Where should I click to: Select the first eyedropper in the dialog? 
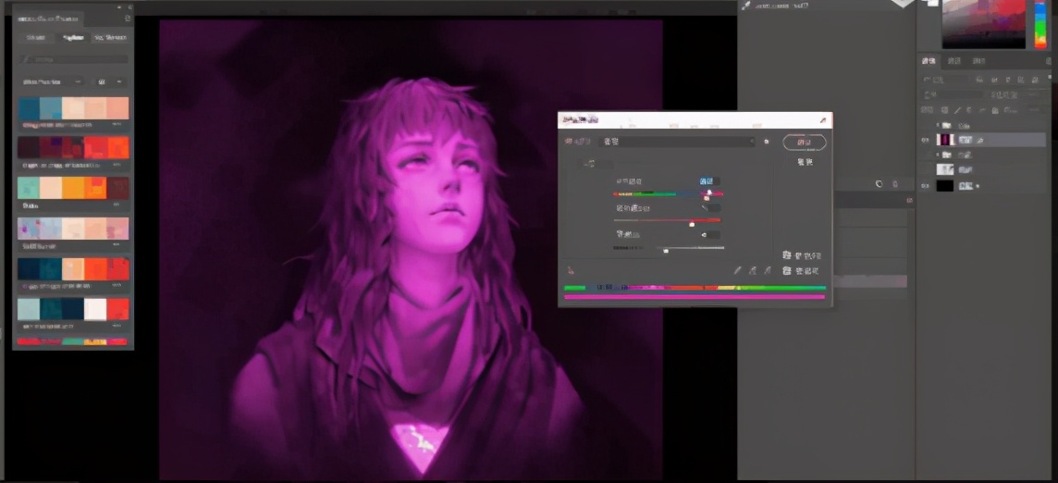[x=737, y=271]
